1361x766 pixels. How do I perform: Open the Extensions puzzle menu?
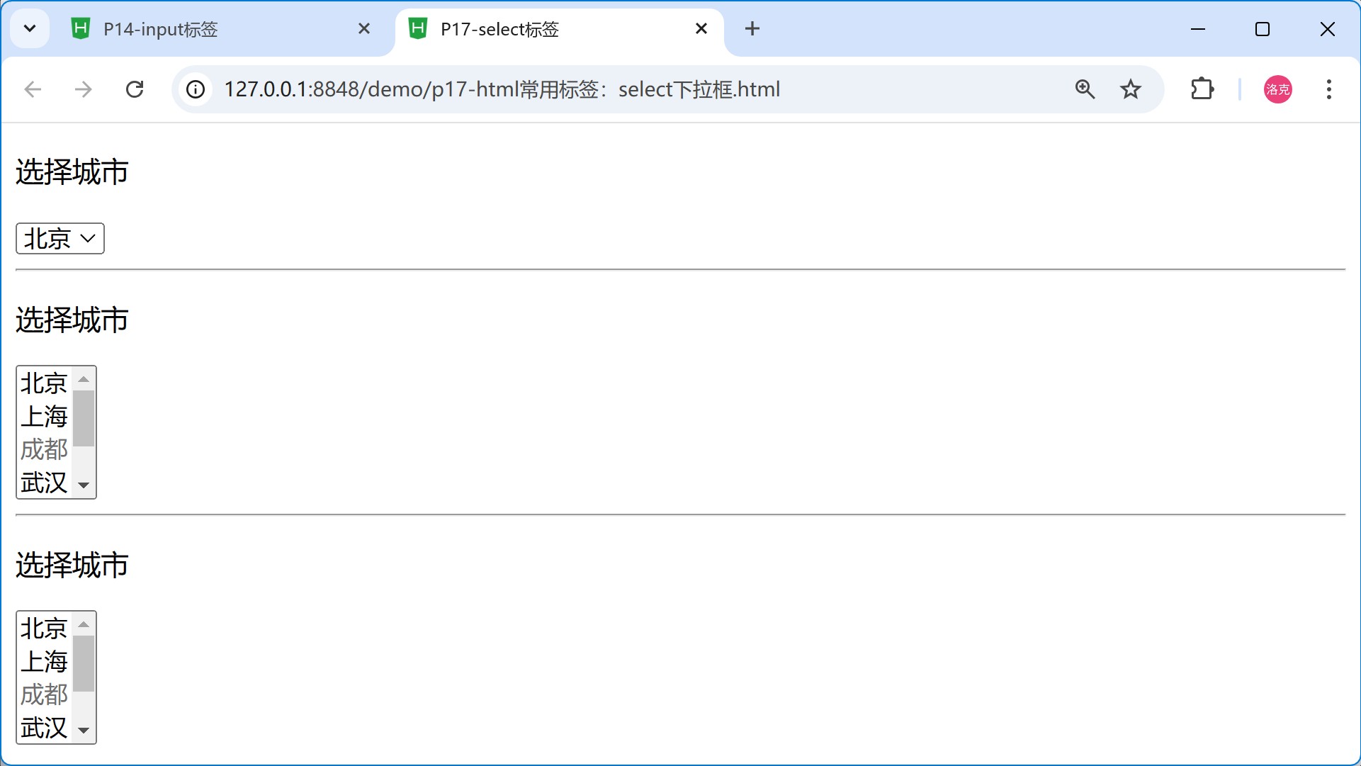(1202, 89)
